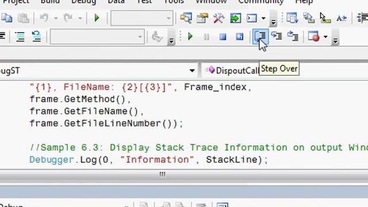Click the Copy icon in the toolbar

point(6,18)
